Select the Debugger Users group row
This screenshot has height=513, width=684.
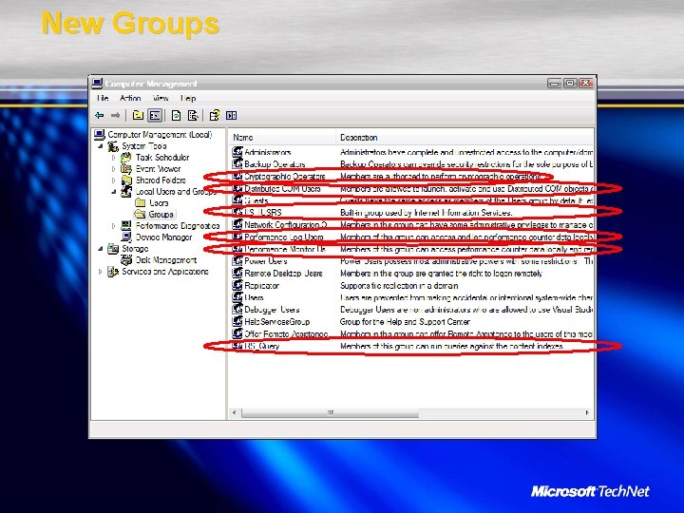point(411,310)
